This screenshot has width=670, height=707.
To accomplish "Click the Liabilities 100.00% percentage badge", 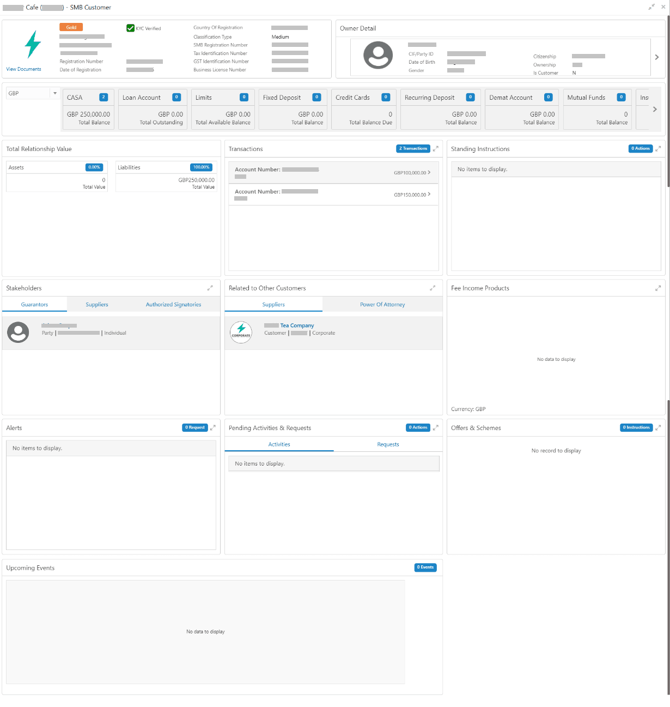I will [x=201, y=167].
